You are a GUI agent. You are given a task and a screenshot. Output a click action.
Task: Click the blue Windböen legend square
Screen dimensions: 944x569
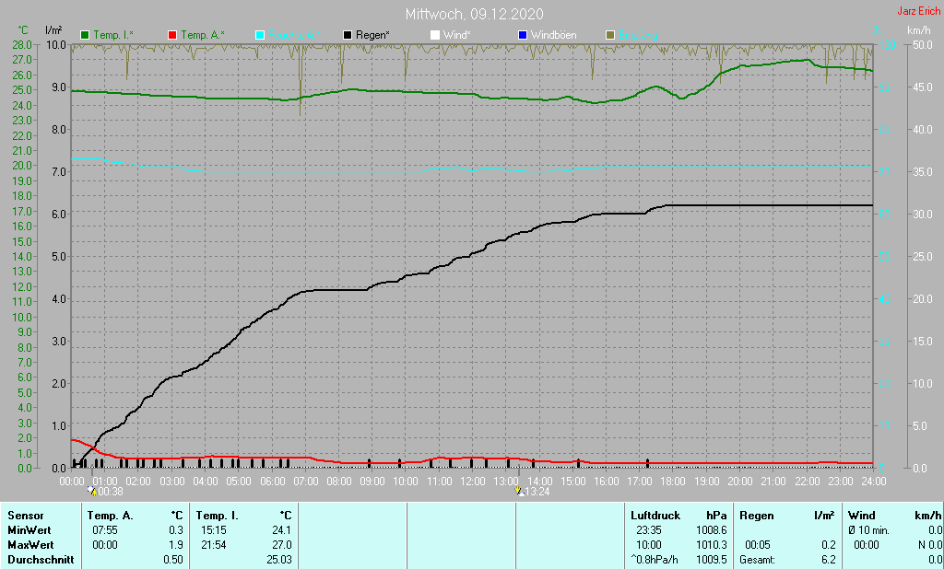(x=522, y=35)
